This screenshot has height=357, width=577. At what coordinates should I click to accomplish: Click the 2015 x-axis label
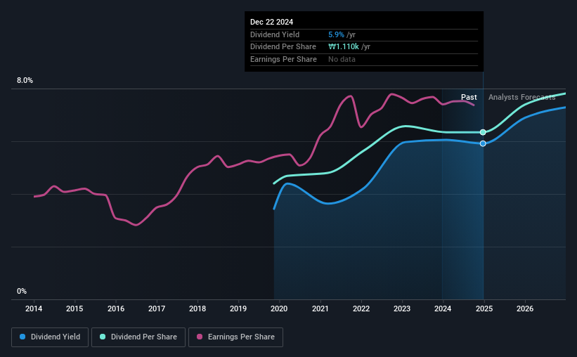pyautogui.click(x=74, y=309)
